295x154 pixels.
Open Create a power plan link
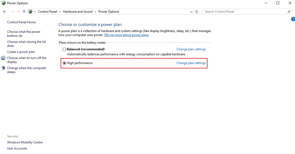[x=21, y=52]
